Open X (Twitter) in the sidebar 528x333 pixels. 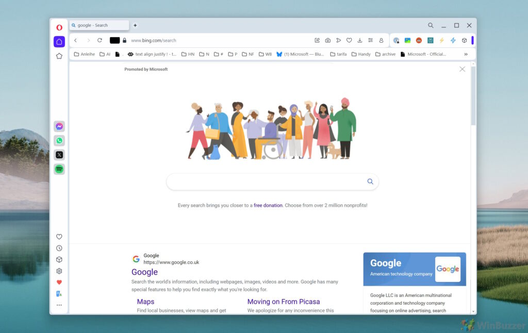point(59,155)
